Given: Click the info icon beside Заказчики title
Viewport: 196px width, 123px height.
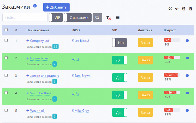Looking at the screenshot, I should click(35, 6).
